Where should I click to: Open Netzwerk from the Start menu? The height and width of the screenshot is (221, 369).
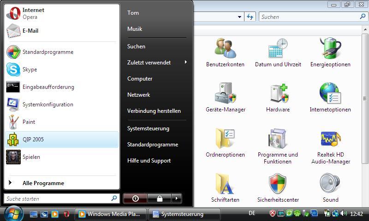[x=139, y=95]
